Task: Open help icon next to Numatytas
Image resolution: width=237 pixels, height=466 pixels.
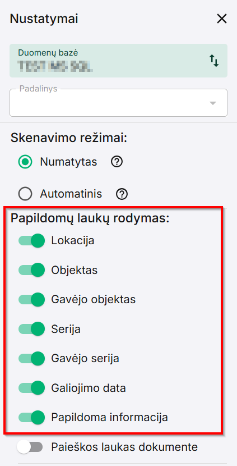Action: pos(117,162)
